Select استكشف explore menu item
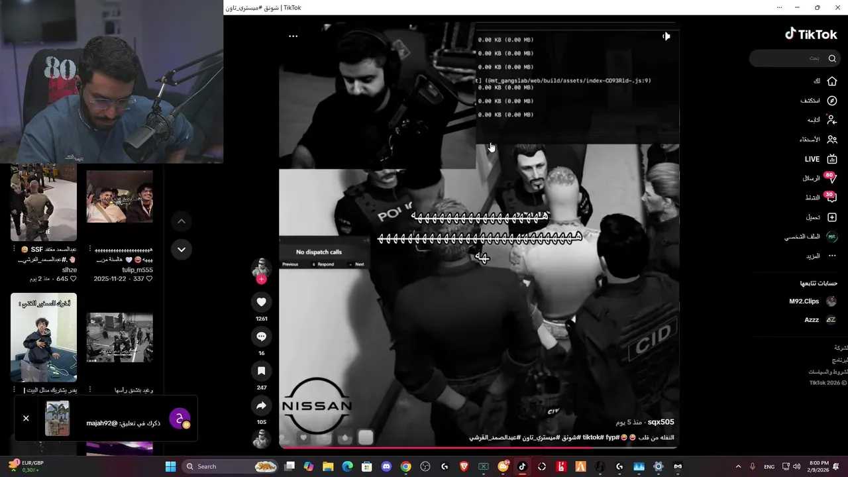This screenshot has width=848, height=477. click(810, 101)
